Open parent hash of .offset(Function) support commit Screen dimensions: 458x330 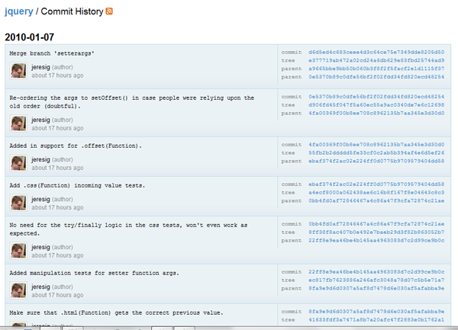coord(376,161)
